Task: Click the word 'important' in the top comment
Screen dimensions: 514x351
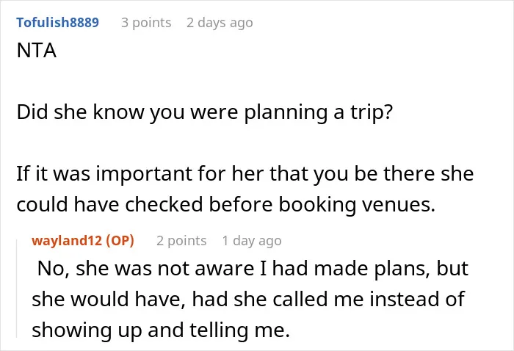Action: [144, 174]
